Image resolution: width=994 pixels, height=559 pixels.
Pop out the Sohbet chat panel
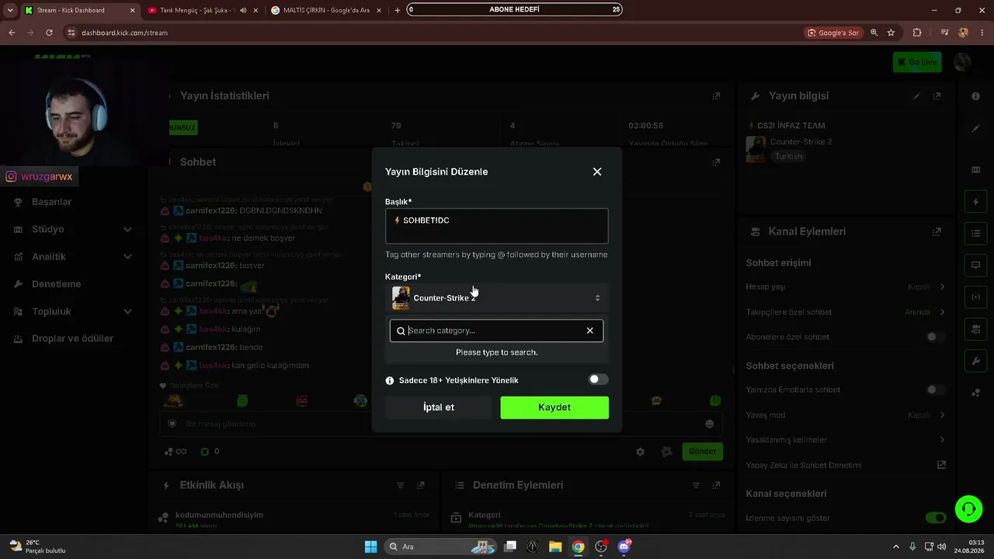[716, 162]
